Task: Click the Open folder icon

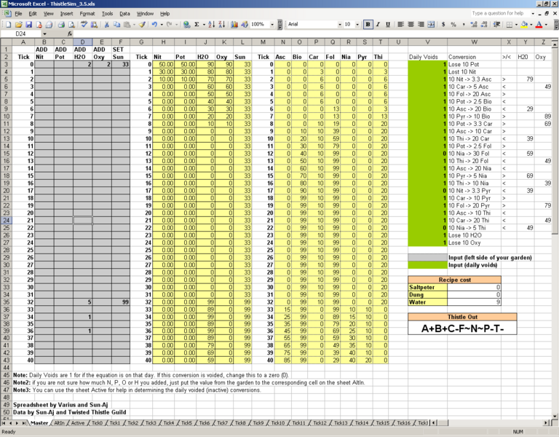Action: 18,24
